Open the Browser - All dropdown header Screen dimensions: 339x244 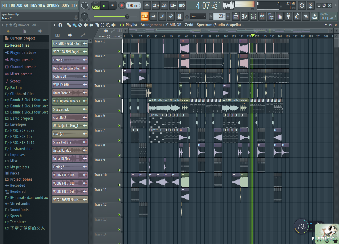(27, 25)
